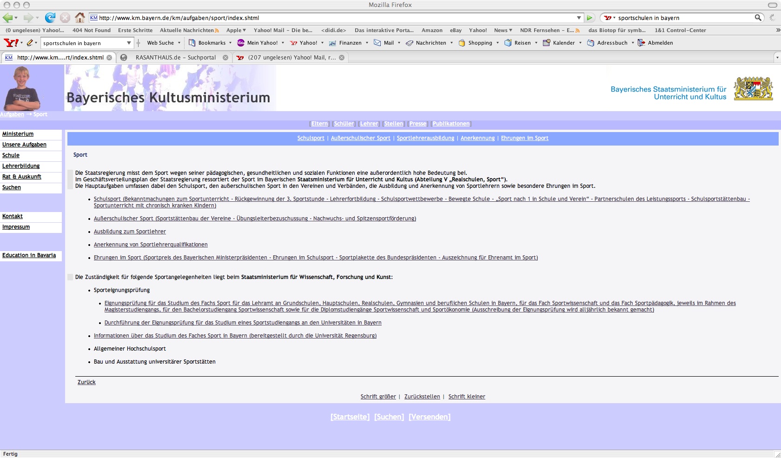Open the Schulsport link in blue navigation bar

(x=311, y=138)
